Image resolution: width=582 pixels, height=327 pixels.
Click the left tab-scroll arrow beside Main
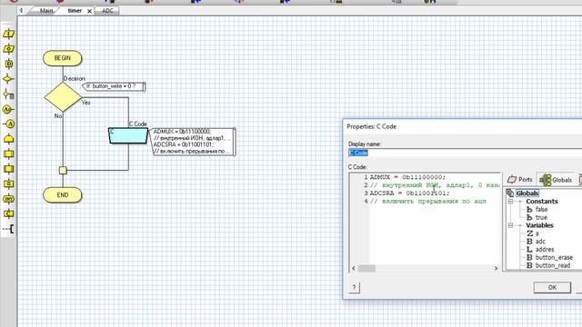21,10
